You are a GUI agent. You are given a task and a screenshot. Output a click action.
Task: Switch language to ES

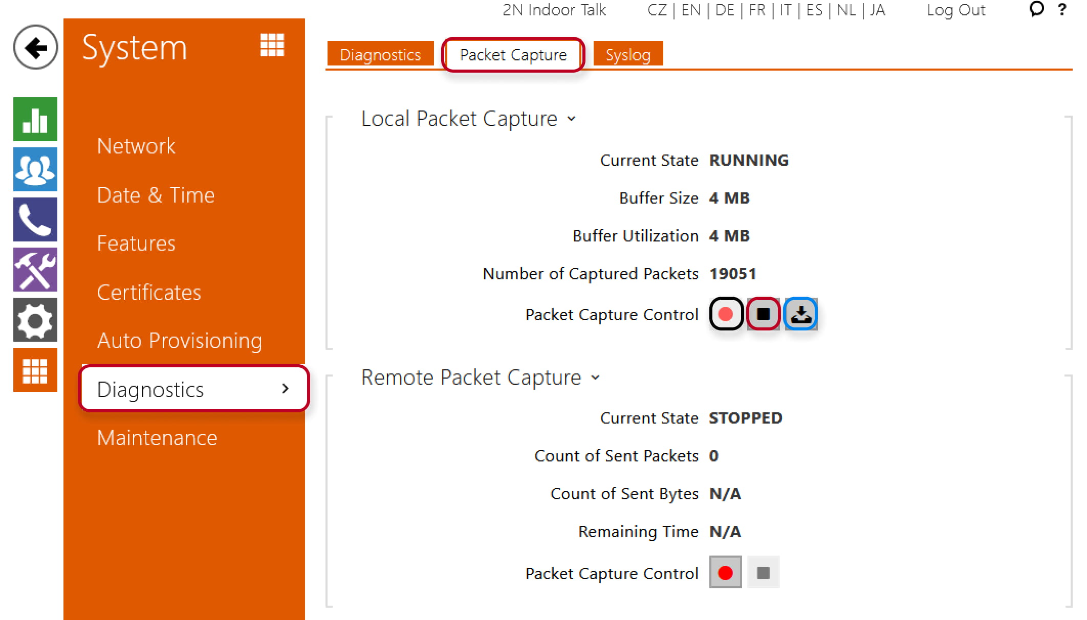click(814, 10)
